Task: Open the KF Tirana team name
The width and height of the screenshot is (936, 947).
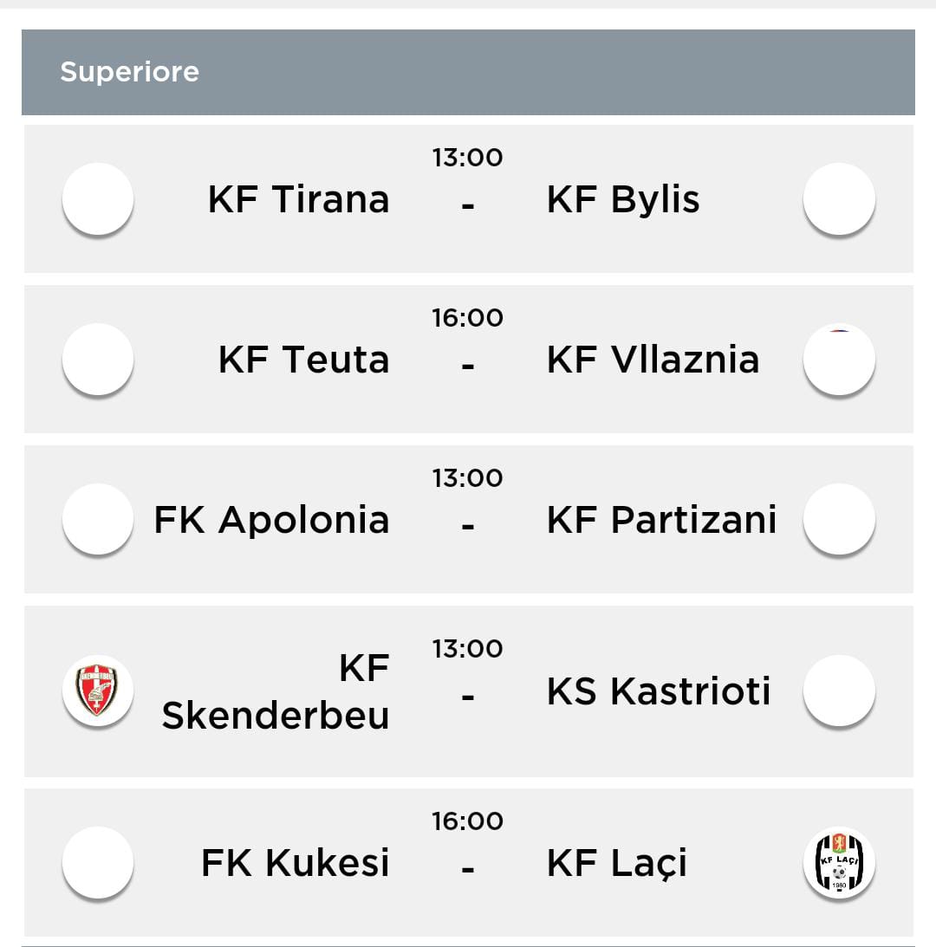Action: [298, 199]
